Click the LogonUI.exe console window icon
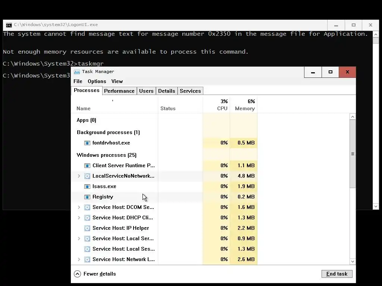The width and height of the screenshot is (382, 286). click(x=9, y=25)
